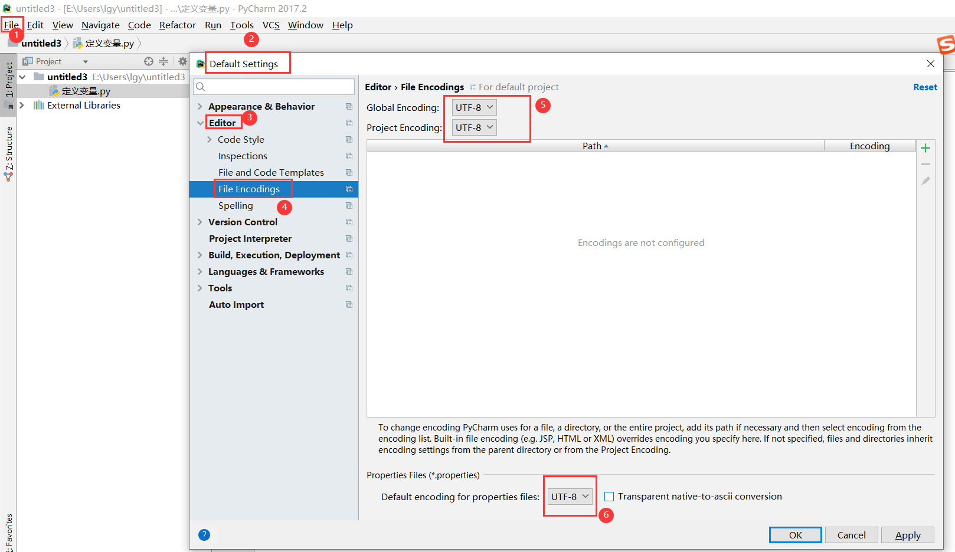955x552 pixels.
Task: Expand Appearance & Behavior settings group
Action: pyautogui.click(x=200, y=106)
